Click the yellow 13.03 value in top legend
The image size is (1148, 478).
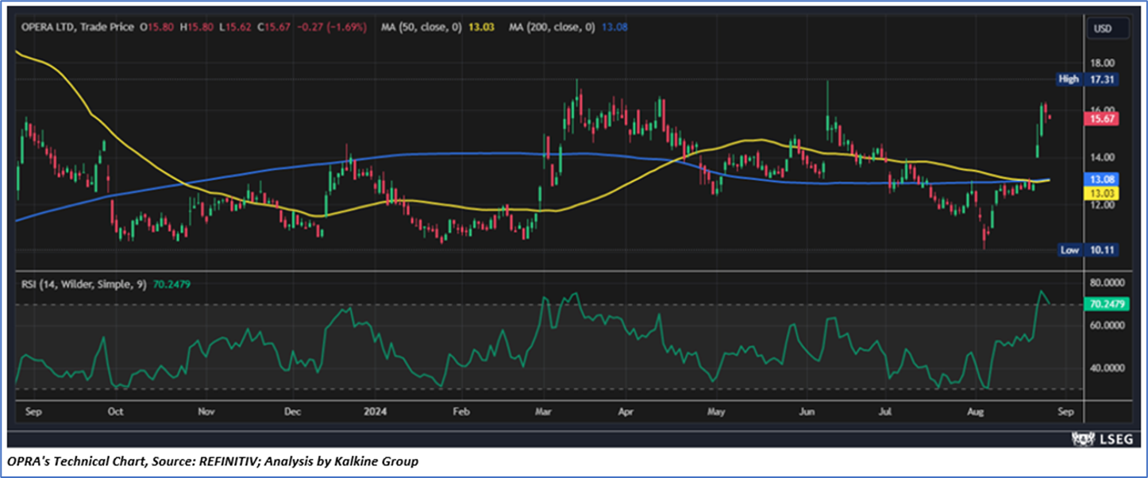[x=483, y=27]
